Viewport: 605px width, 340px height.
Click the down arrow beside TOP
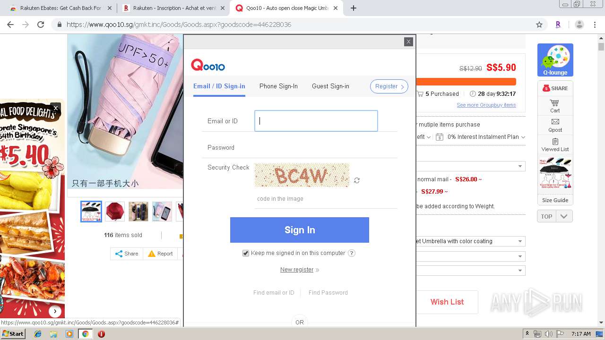(564, 216)
